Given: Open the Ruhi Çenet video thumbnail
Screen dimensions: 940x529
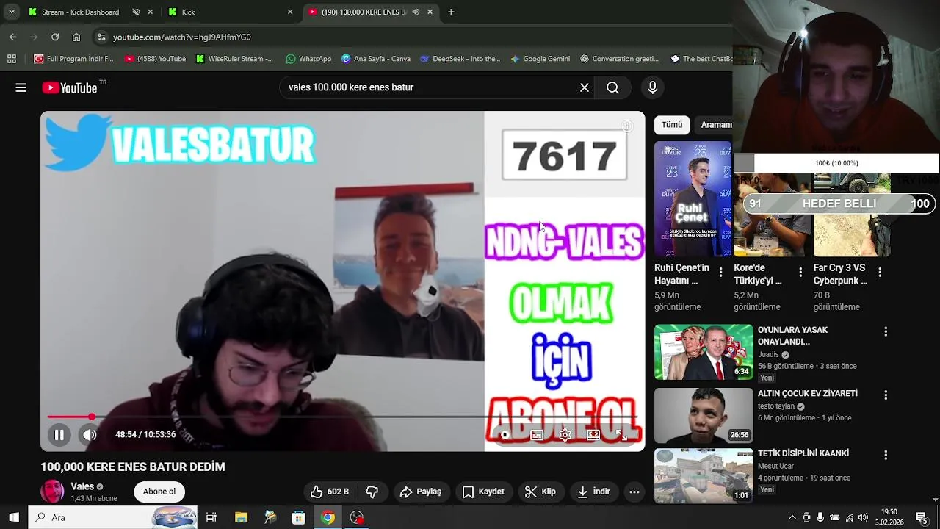Looking at the screenshot, I should (x=693, y=198).
